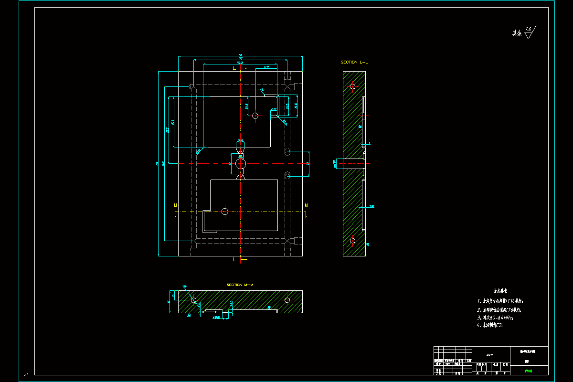Click the SECTION M-M title text
This screenshot has height=382, width=573.
240,285
